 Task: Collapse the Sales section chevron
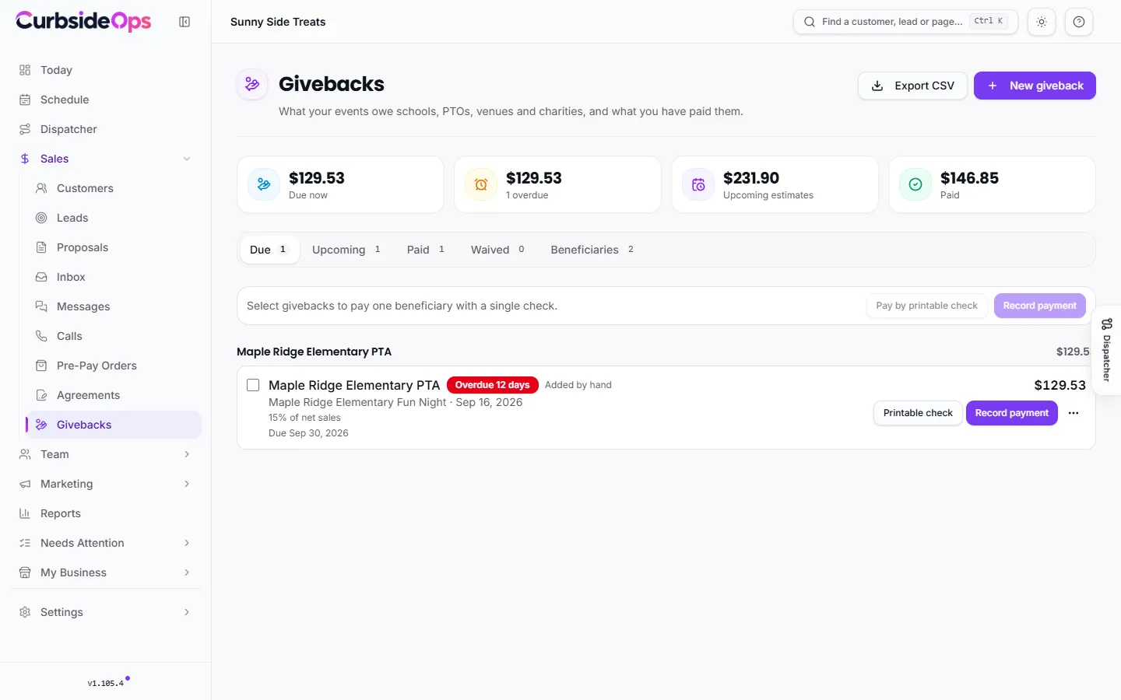tap(187, 159)
